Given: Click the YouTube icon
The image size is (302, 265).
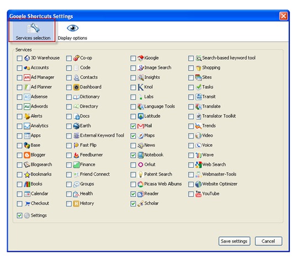Looking at the screenshot, I should coord(198,194).
